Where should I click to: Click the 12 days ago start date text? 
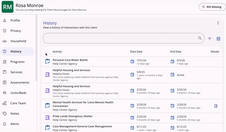point(143,64)
